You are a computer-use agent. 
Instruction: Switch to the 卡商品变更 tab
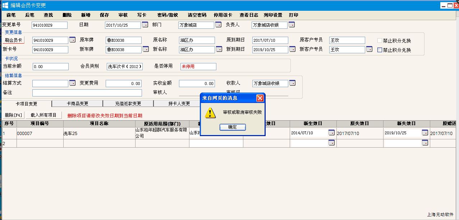click(x=77, y=104)
